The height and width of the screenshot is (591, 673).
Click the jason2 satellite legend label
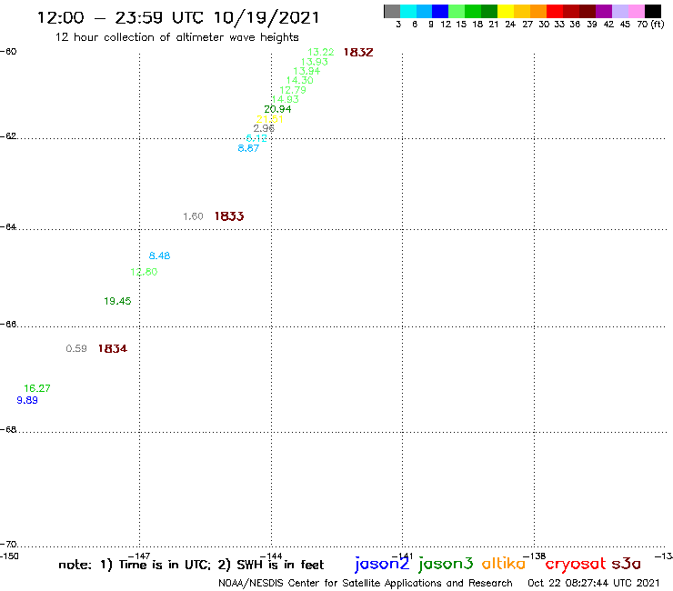[382, 564]
